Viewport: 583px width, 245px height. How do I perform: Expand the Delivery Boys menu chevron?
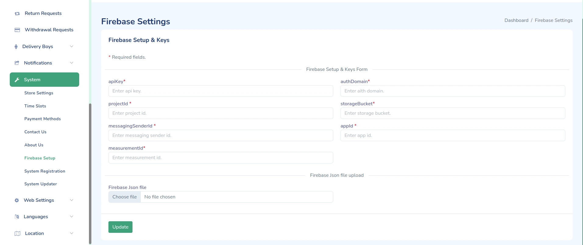pyautogui.click(x=72, y=46)
